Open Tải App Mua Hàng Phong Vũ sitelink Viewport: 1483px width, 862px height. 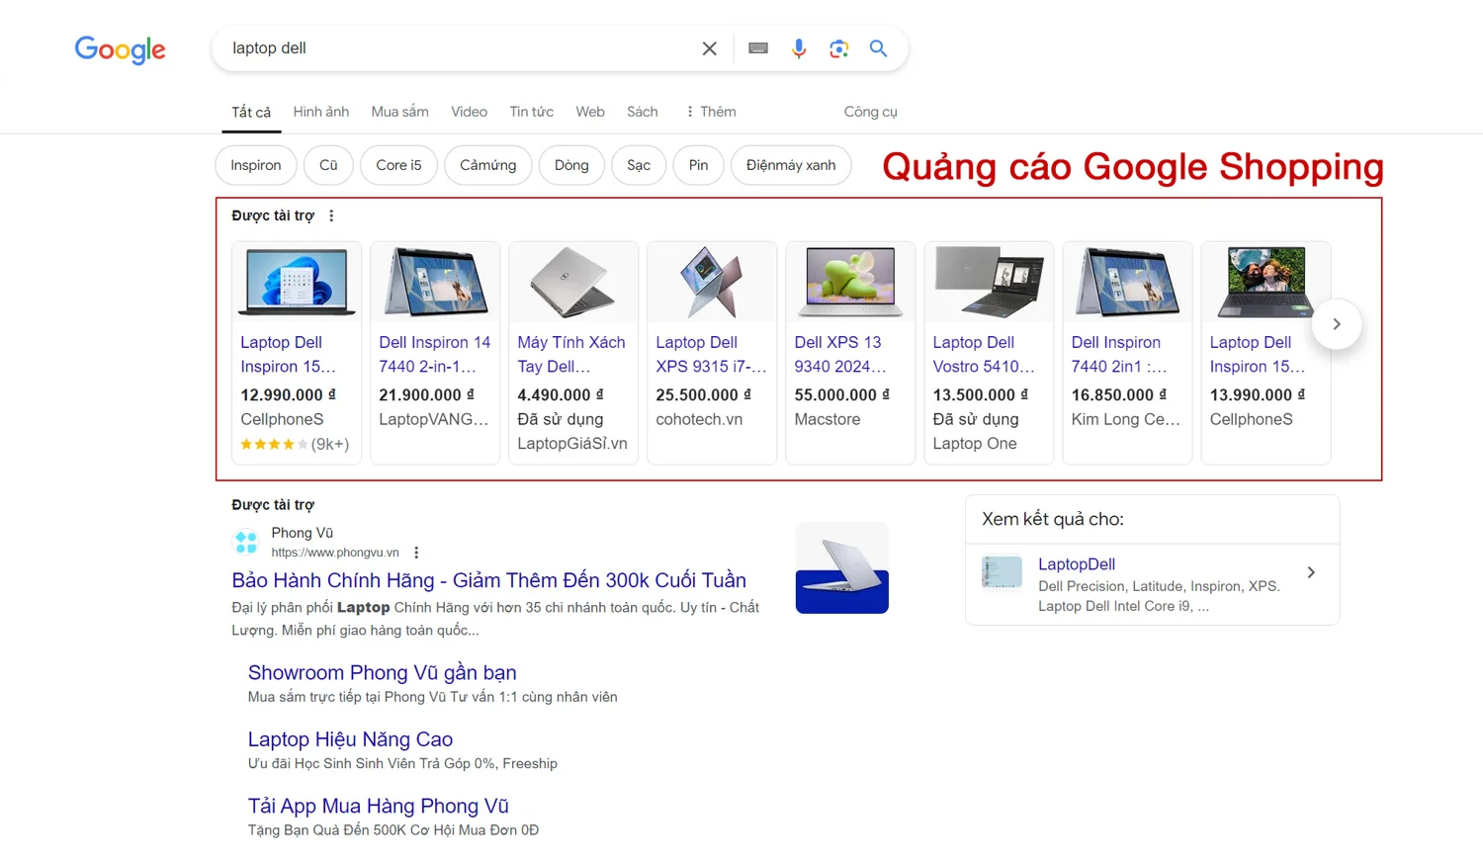point(378,806)
